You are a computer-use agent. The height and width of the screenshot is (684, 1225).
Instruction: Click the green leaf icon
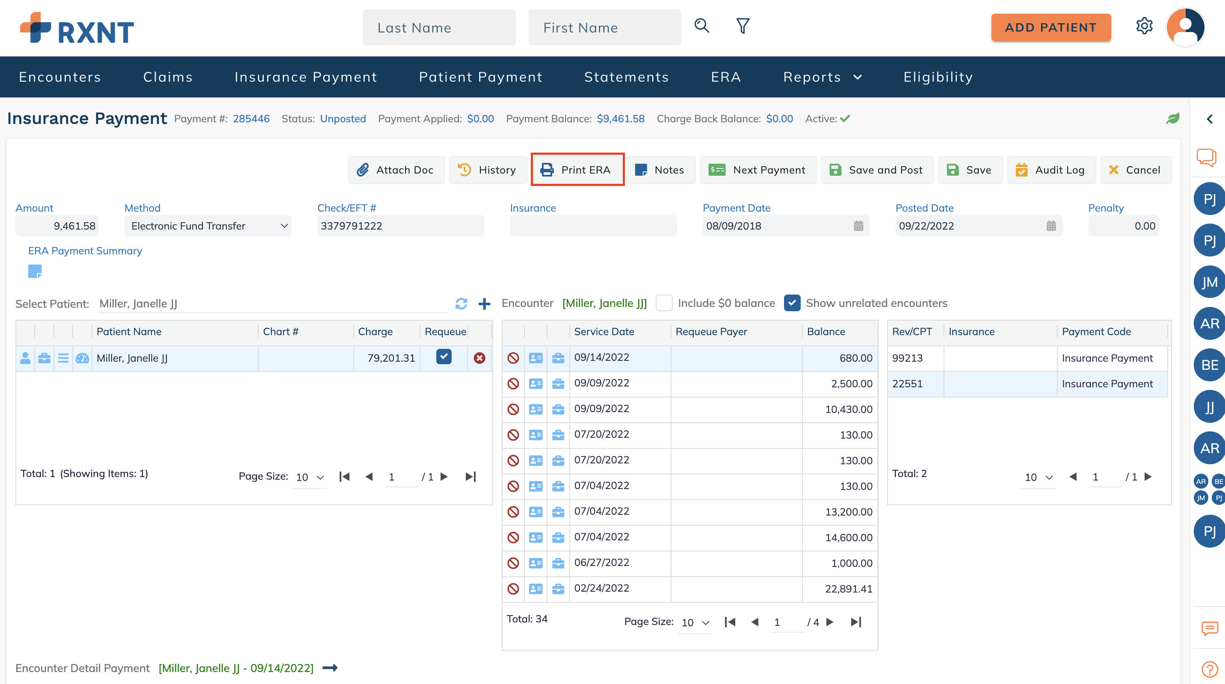point(1173,119)
